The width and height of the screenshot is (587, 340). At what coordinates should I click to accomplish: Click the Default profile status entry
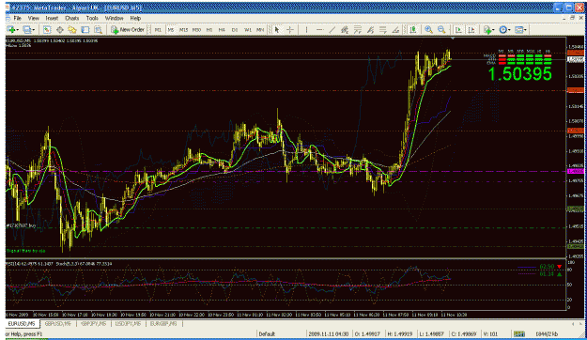(x=267, y=333)
